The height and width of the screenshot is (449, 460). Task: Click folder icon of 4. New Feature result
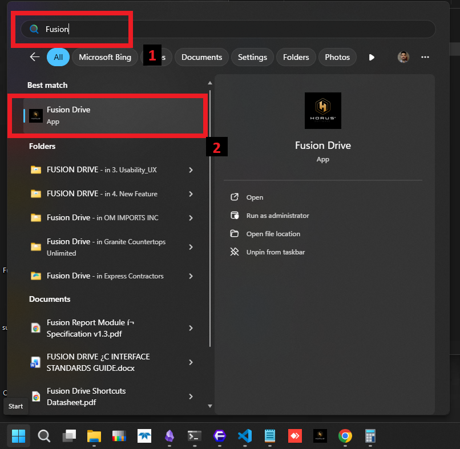[x=36, y=194]
